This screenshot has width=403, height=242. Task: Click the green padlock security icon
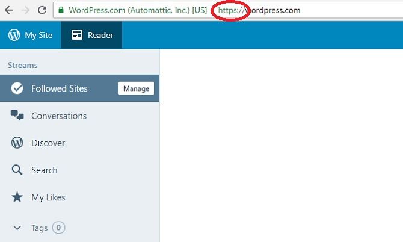[61, 10]
